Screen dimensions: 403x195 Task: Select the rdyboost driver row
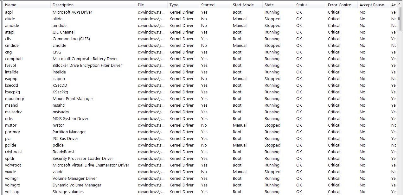[203, 152]
